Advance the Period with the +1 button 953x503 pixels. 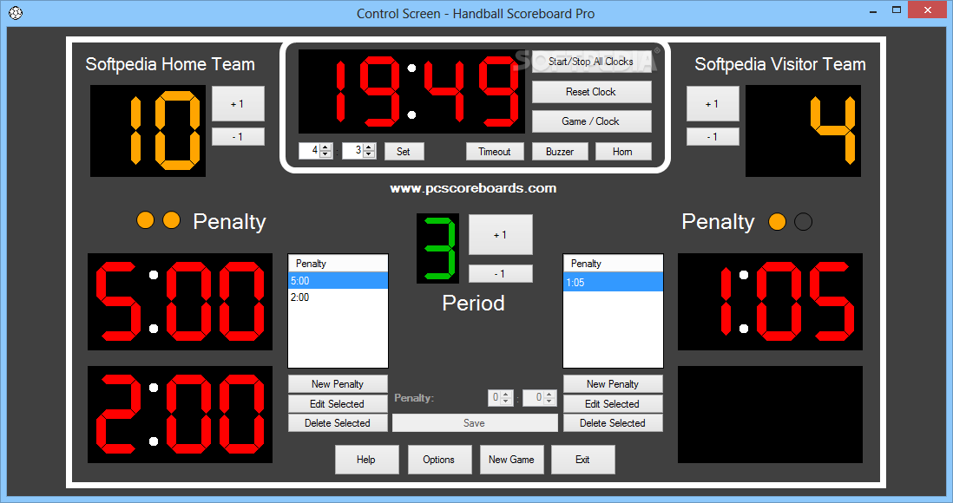pos(500,234)
